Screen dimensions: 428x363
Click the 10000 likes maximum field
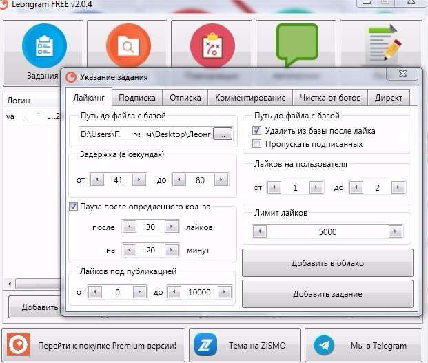coord(199,292)
